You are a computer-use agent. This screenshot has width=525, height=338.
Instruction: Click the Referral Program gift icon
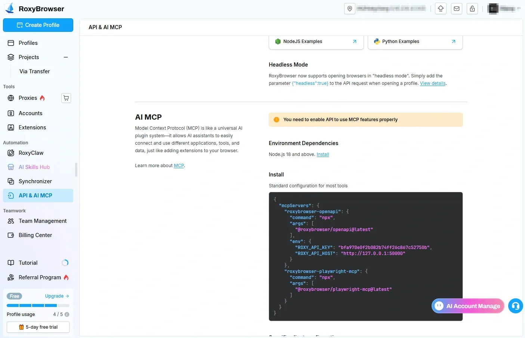[11, 277]
